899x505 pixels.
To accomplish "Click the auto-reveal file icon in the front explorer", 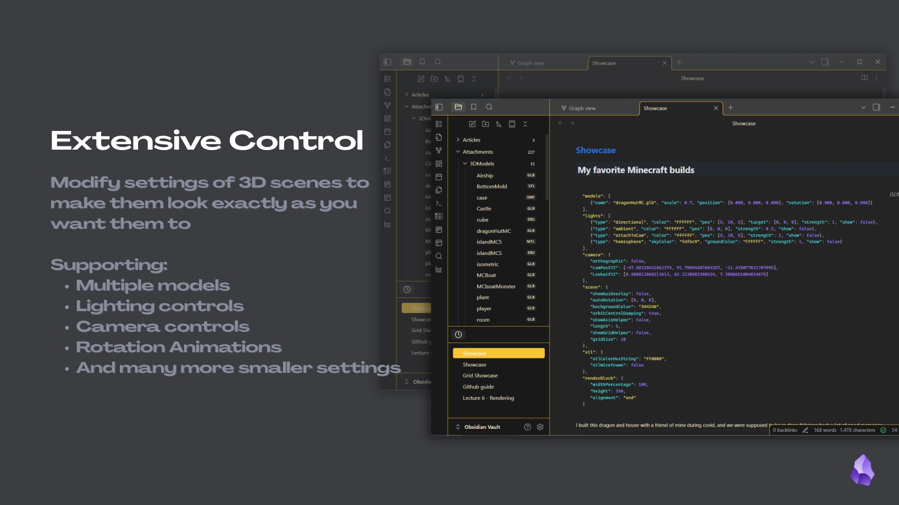I will (x=512, y=124).
